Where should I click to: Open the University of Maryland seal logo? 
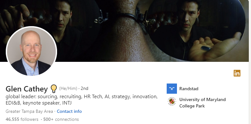(x=172, y=101)
